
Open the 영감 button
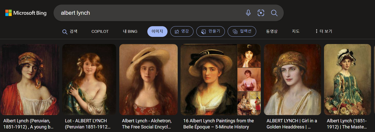coord(182,32)
